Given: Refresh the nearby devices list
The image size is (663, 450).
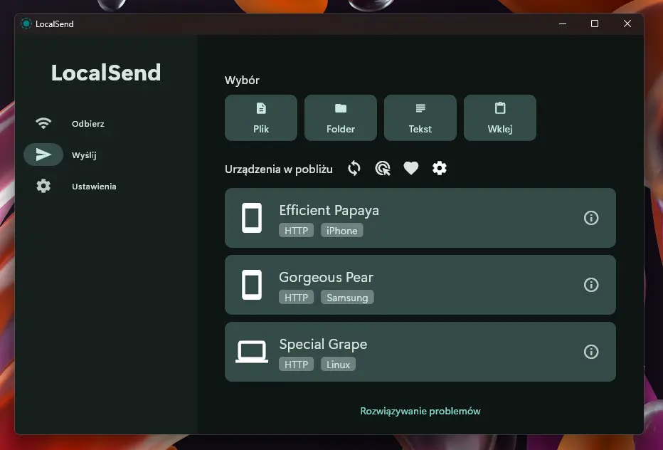Looking at the screenshot, I should click(354, 169).
